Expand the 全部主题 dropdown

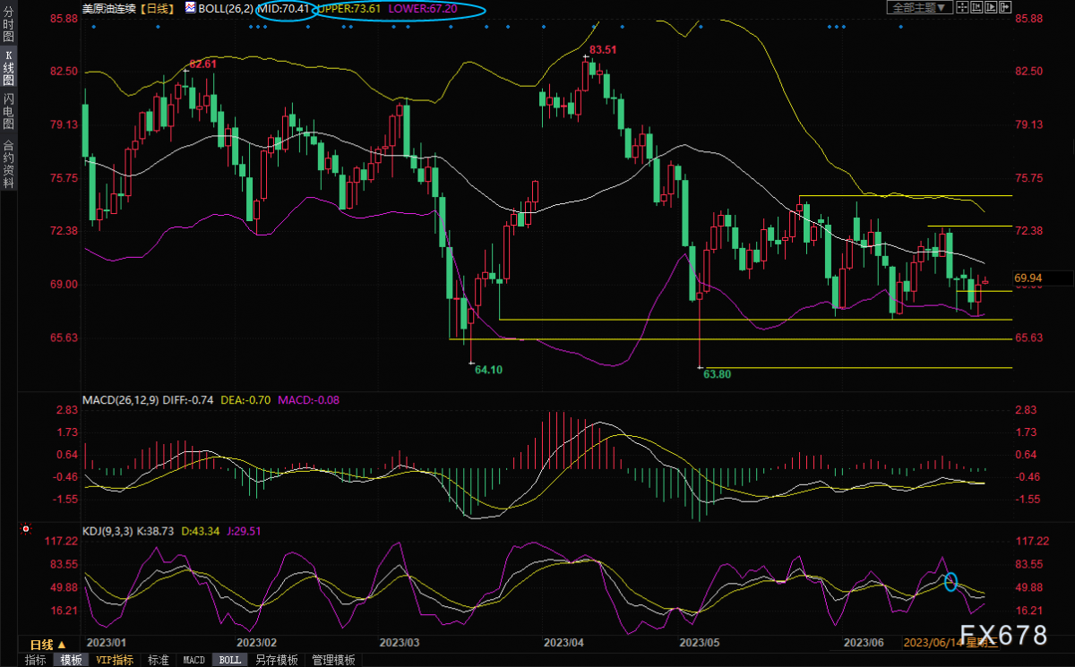(x=920, y=7)
